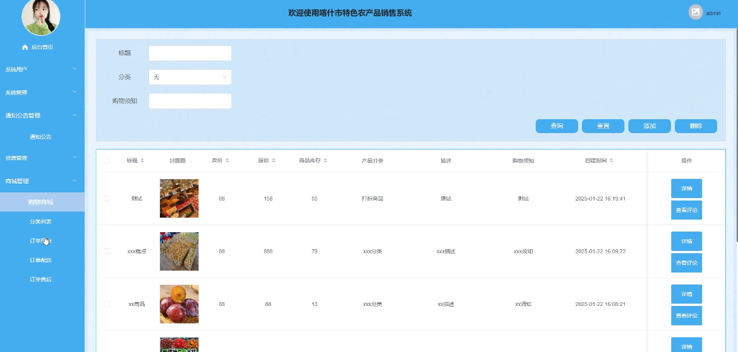The height and width of the screenshot is (352, 738).
Task: Focus the 标题 search input field
Action: click(x=190, y=53)
